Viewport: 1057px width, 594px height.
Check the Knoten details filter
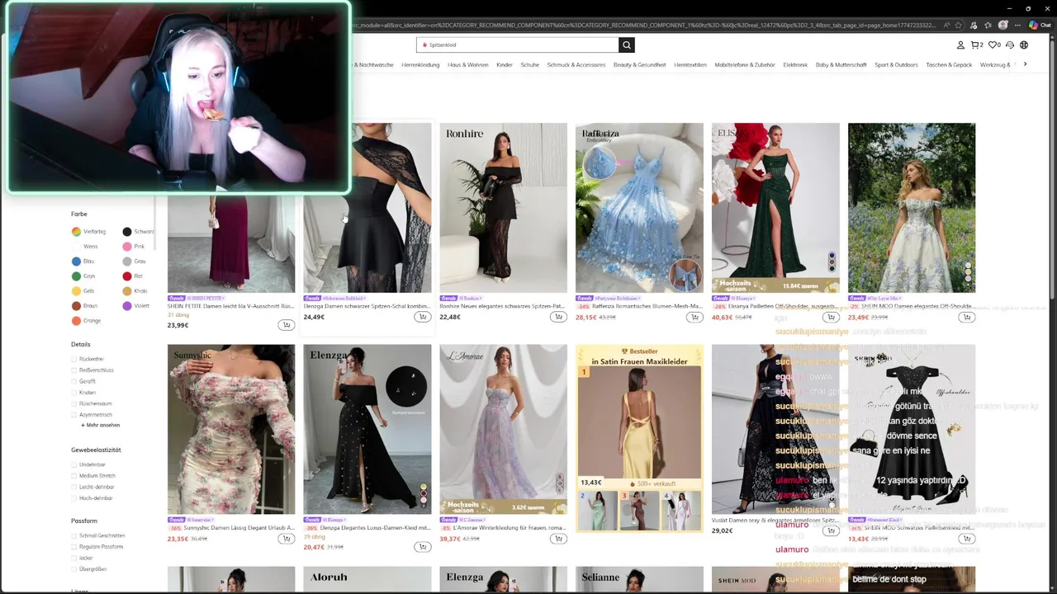point(74,393)
